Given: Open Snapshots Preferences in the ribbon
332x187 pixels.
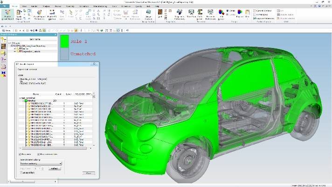Looking at the screenshot, I should tap(180, 14).
